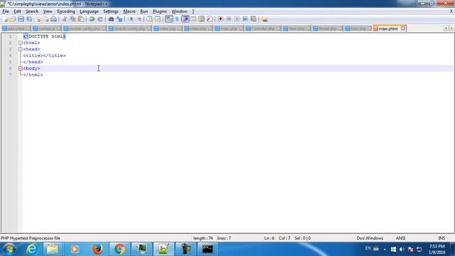455x256 pixels.
Task: Toggle the INS insert mode indicator
Action: coord(441,238)
